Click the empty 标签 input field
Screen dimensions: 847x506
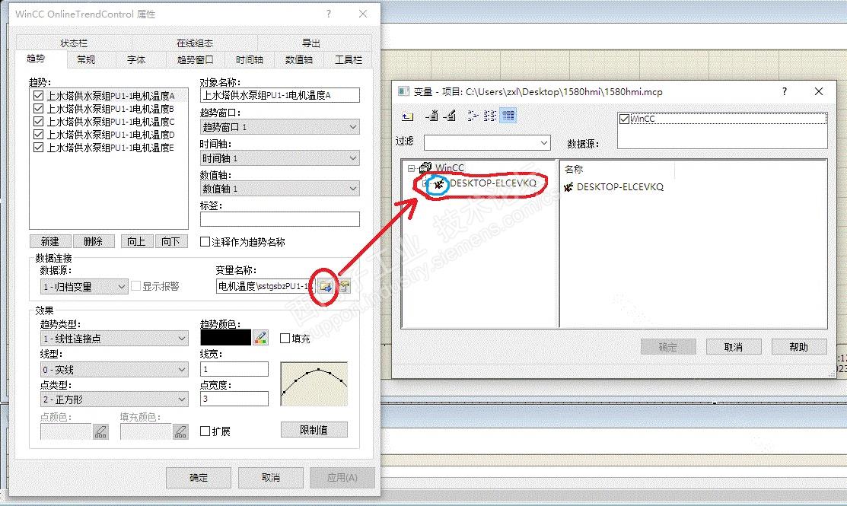coord(280,218)
